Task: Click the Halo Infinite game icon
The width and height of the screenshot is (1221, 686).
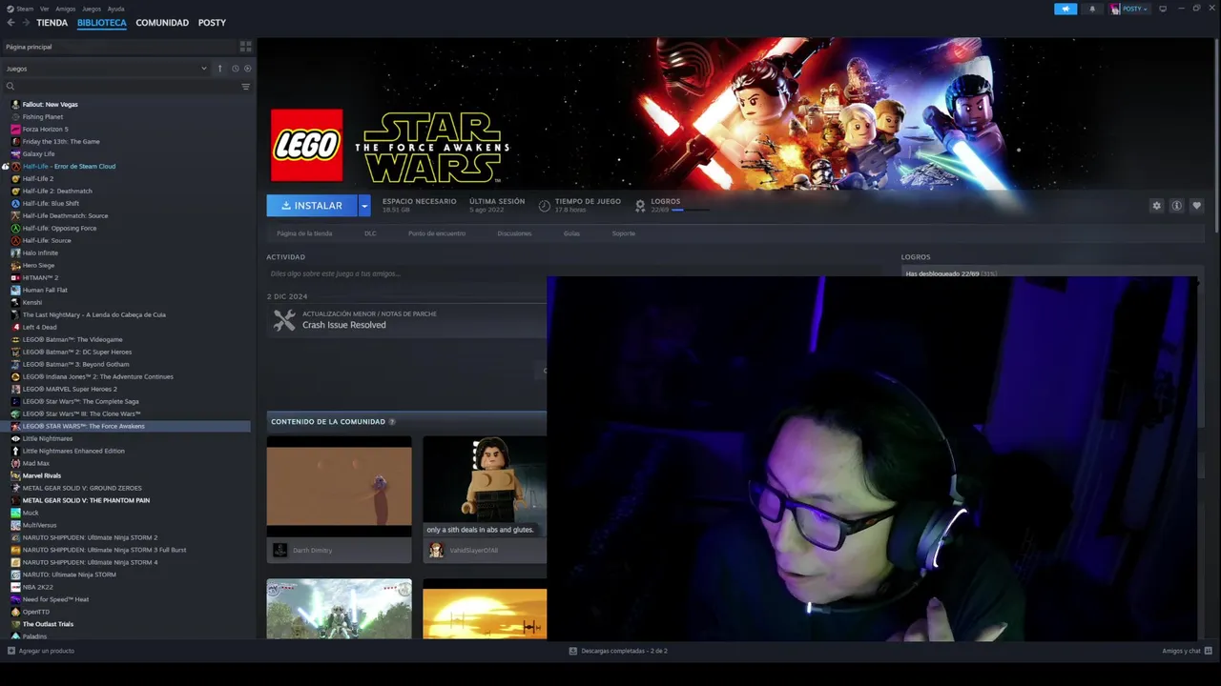Action: (x=15, y=252)
